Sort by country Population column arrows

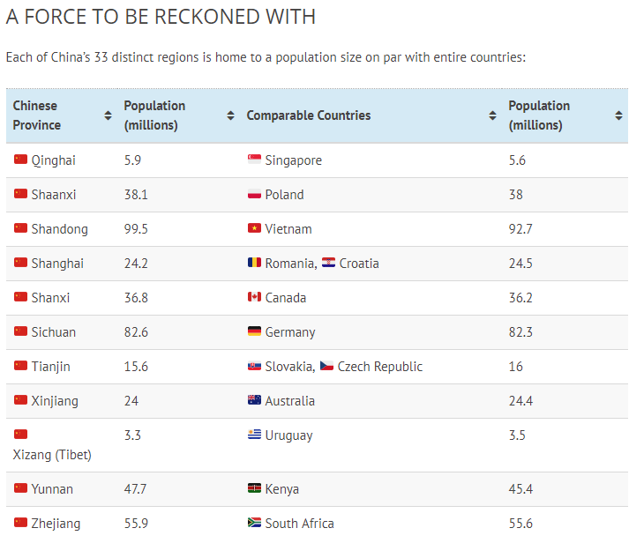618,115
